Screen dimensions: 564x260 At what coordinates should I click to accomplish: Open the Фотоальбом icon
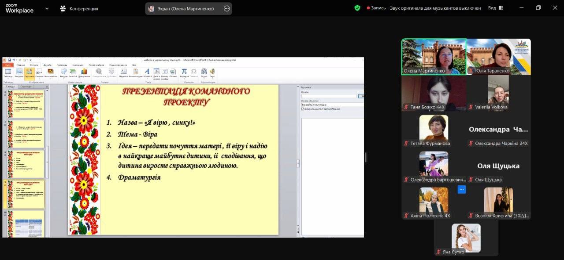(x=51, y=72)
